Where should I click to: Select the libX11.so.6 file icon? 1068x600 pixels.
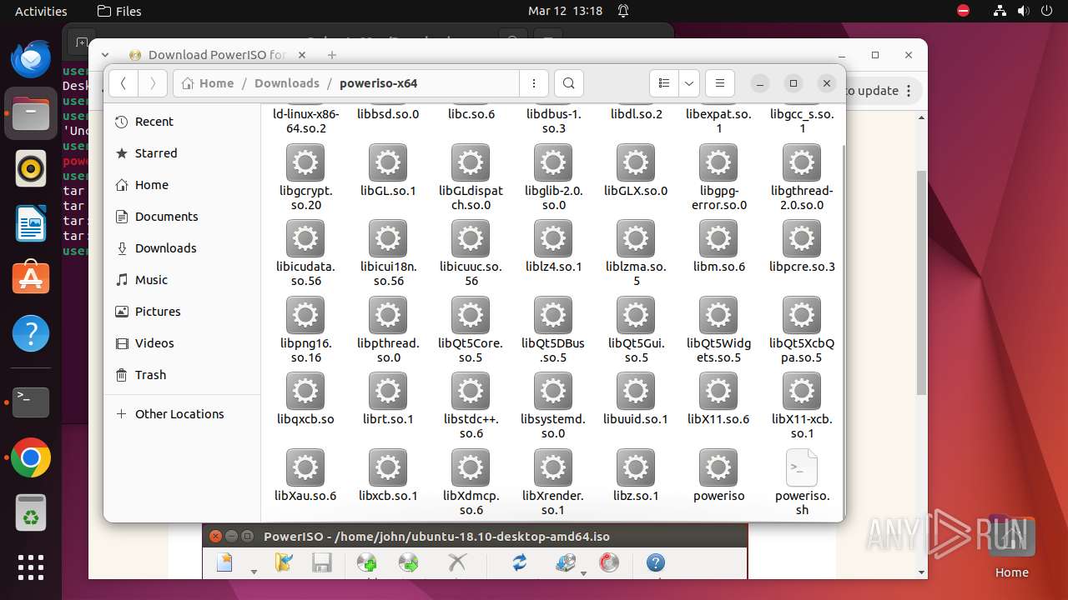click(x=718, y=391)
